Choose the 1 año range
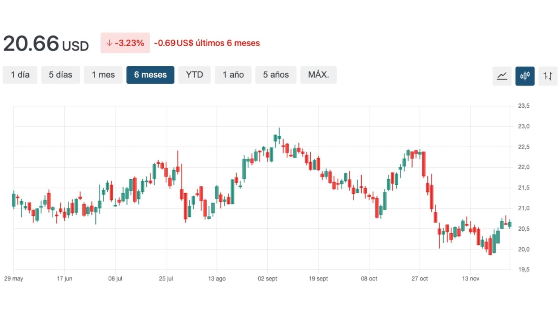560x315 pixels. tap(233, 75)
